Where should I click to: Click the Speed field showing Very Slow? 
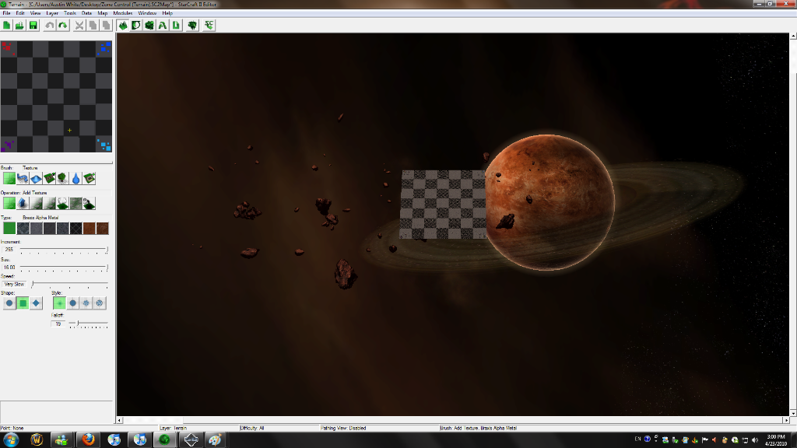point(14,284)
